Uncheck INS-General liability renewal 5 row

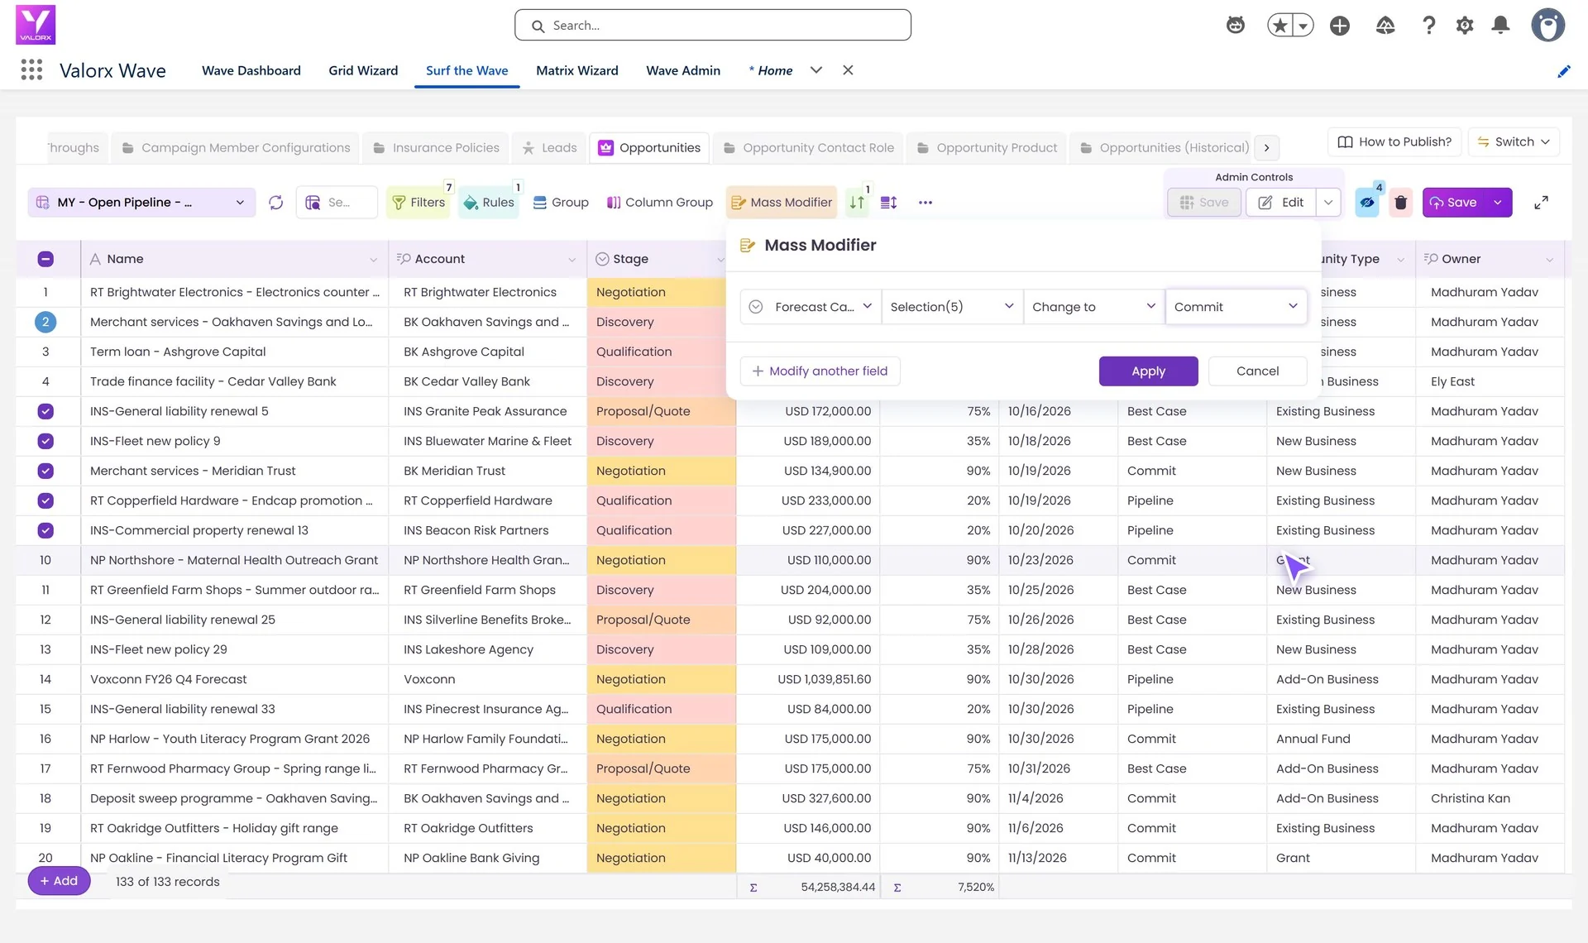(x=45, y=411)
